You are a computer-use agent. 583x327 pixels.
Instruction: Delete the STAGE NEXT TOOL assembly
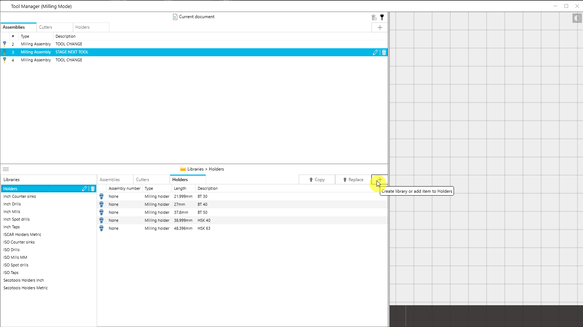(x=384, y=52)
